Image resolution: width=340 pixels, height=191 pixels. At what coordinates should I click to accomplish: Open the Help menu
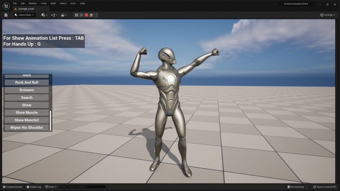tap(82, 3)
